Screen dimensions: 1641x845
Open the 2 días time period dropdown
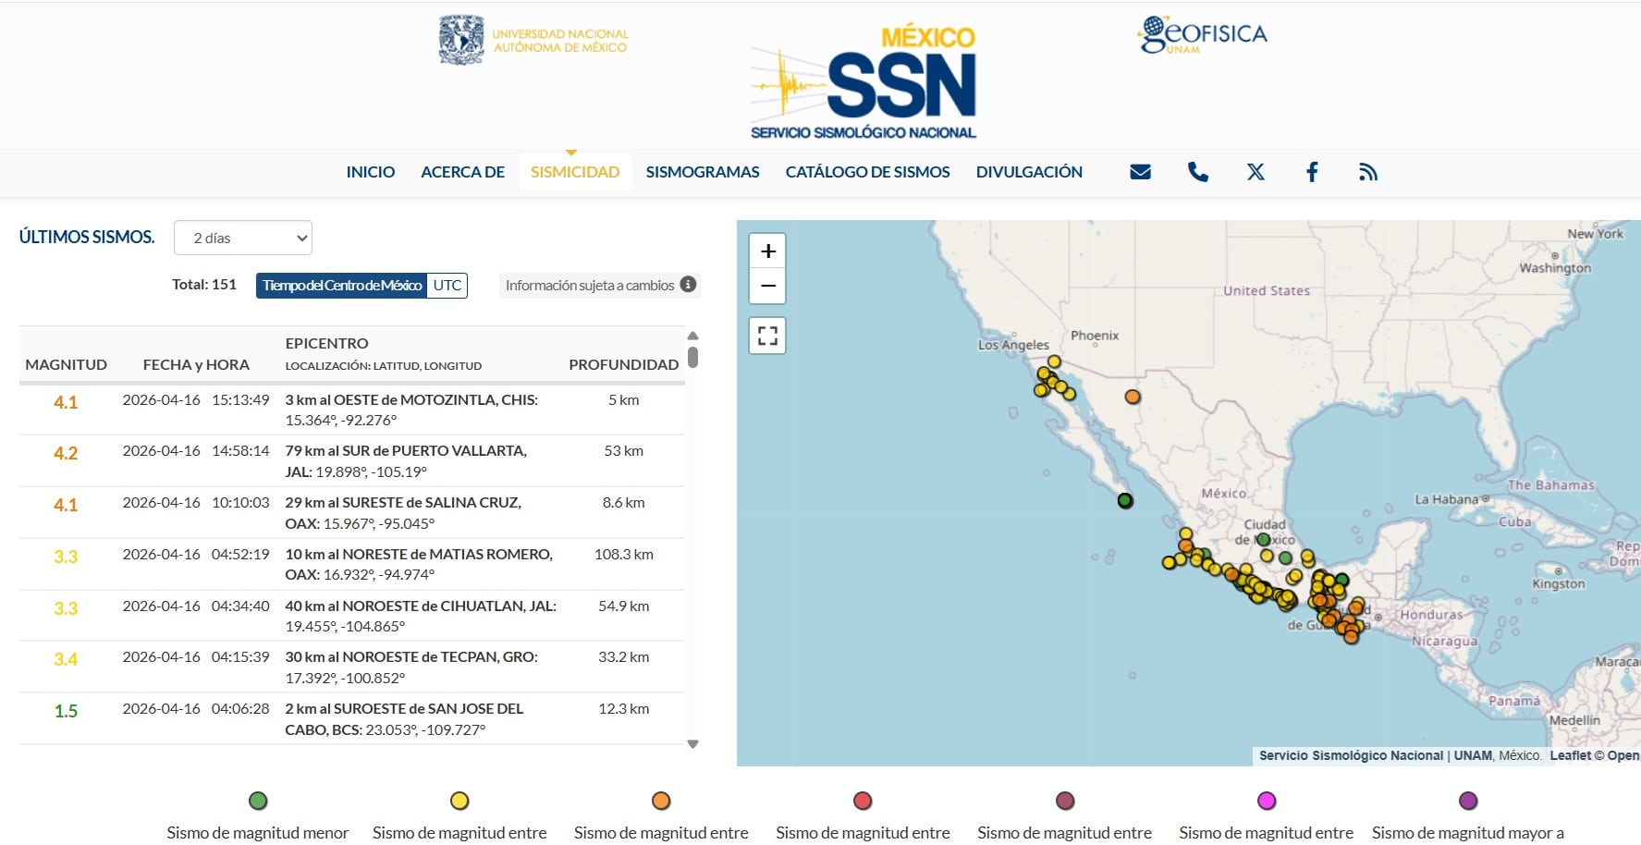242,238
